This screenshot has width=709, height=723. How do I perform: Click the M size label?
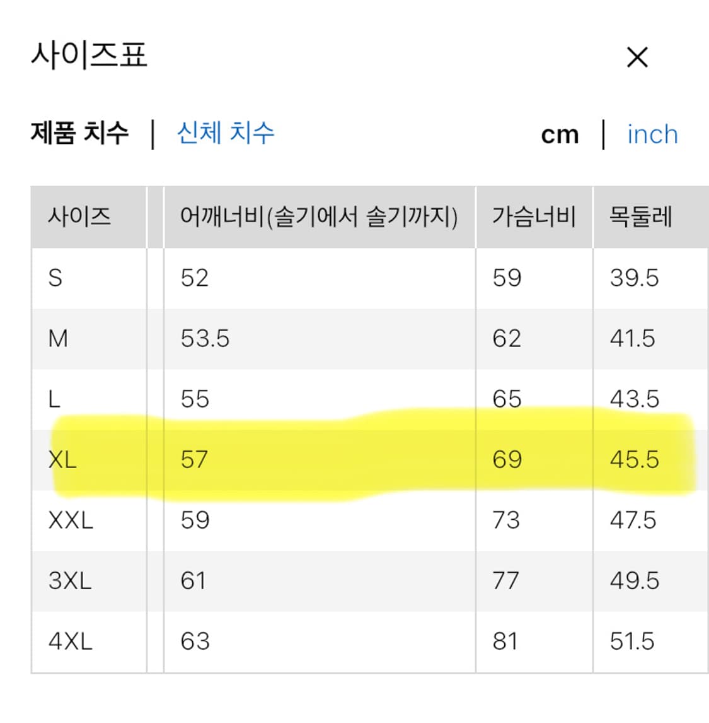59,338
